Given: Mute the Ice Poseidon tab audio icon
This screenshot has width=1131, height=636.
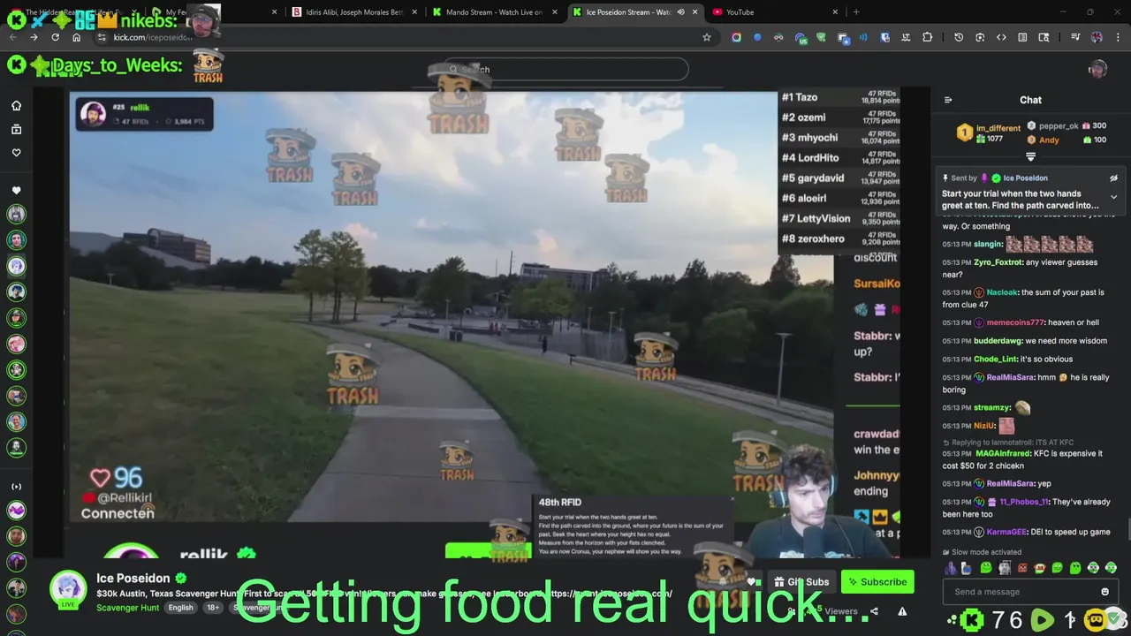Looking at the screenshot, I should click(680, 12).
